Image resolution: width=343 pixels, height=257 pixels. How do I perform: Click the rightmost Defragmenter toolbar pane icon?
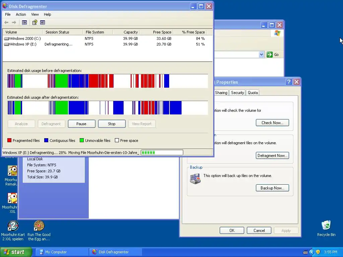tap(43, 22)
